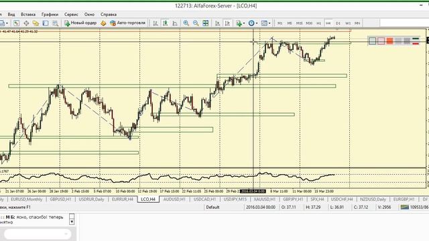Toggle chart shift icon
This screenshot has width=429, height=241.
(x=227, y=23)
